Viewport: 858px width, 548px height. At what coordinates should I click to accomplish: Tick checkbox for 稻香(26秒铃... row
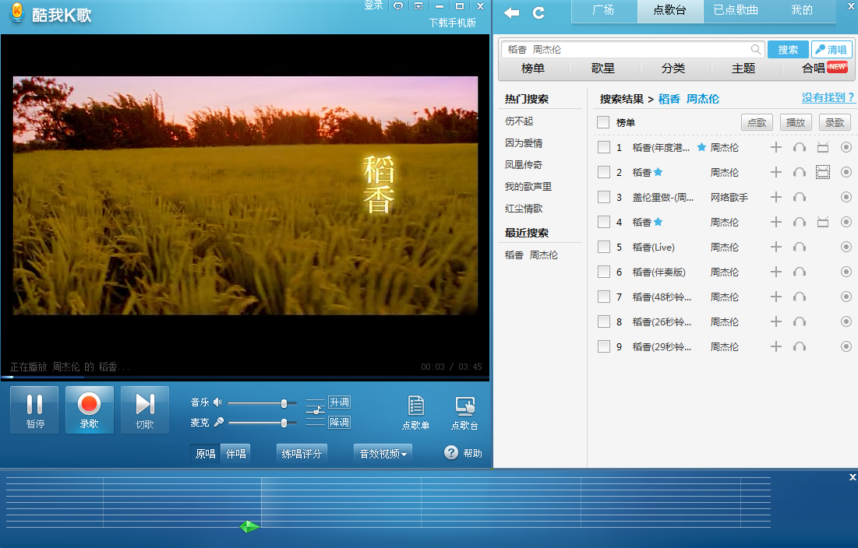pos(603,321)
